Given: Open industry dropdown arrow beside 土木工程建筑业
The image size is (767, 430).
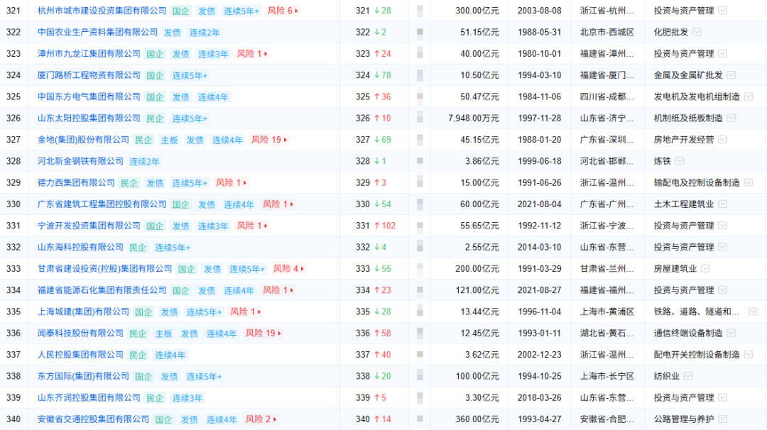Looking at the screenshot, I should (x=722, y=204).
